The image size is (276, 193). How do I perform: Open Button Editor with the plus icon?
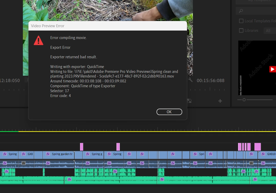point(220,101)
